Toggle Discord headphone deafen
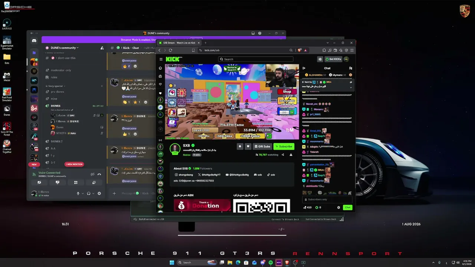Viewport: 475px width, 267px height. tap(88, 193)
